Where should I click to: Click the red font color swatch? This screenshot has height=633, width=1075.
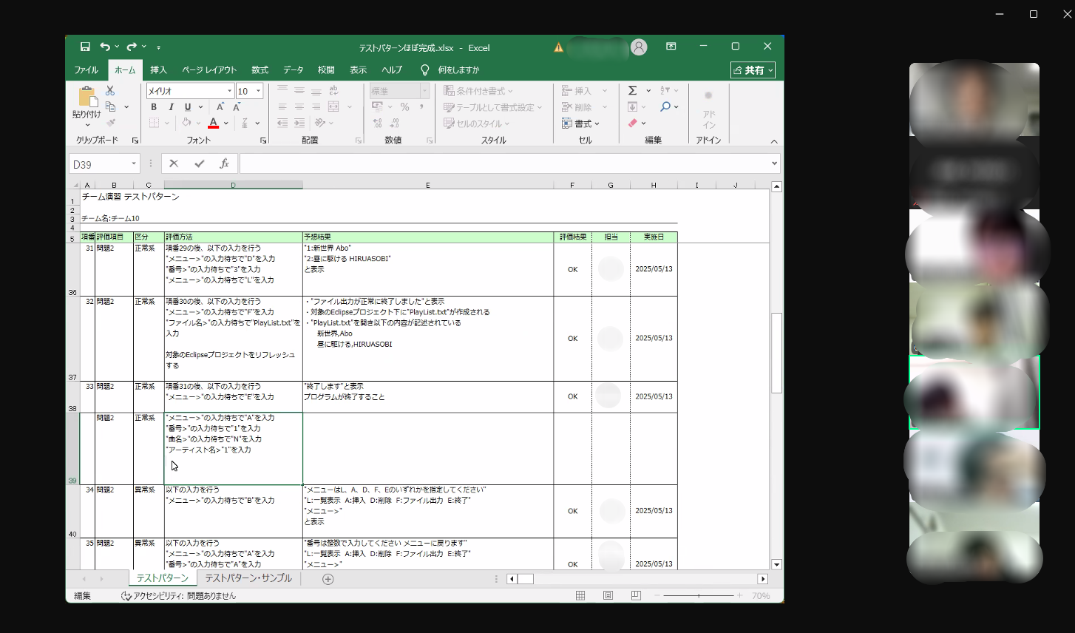click(x=213, y=123)
